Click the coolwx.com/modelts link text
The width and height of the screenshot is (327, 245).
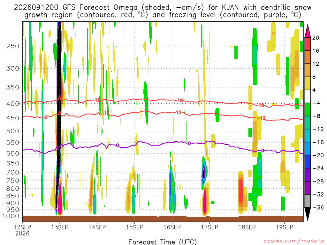tap(294, 241)
